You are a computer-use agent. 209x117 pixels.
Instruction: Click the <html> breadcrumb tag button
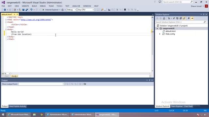[x=7, y=76]
